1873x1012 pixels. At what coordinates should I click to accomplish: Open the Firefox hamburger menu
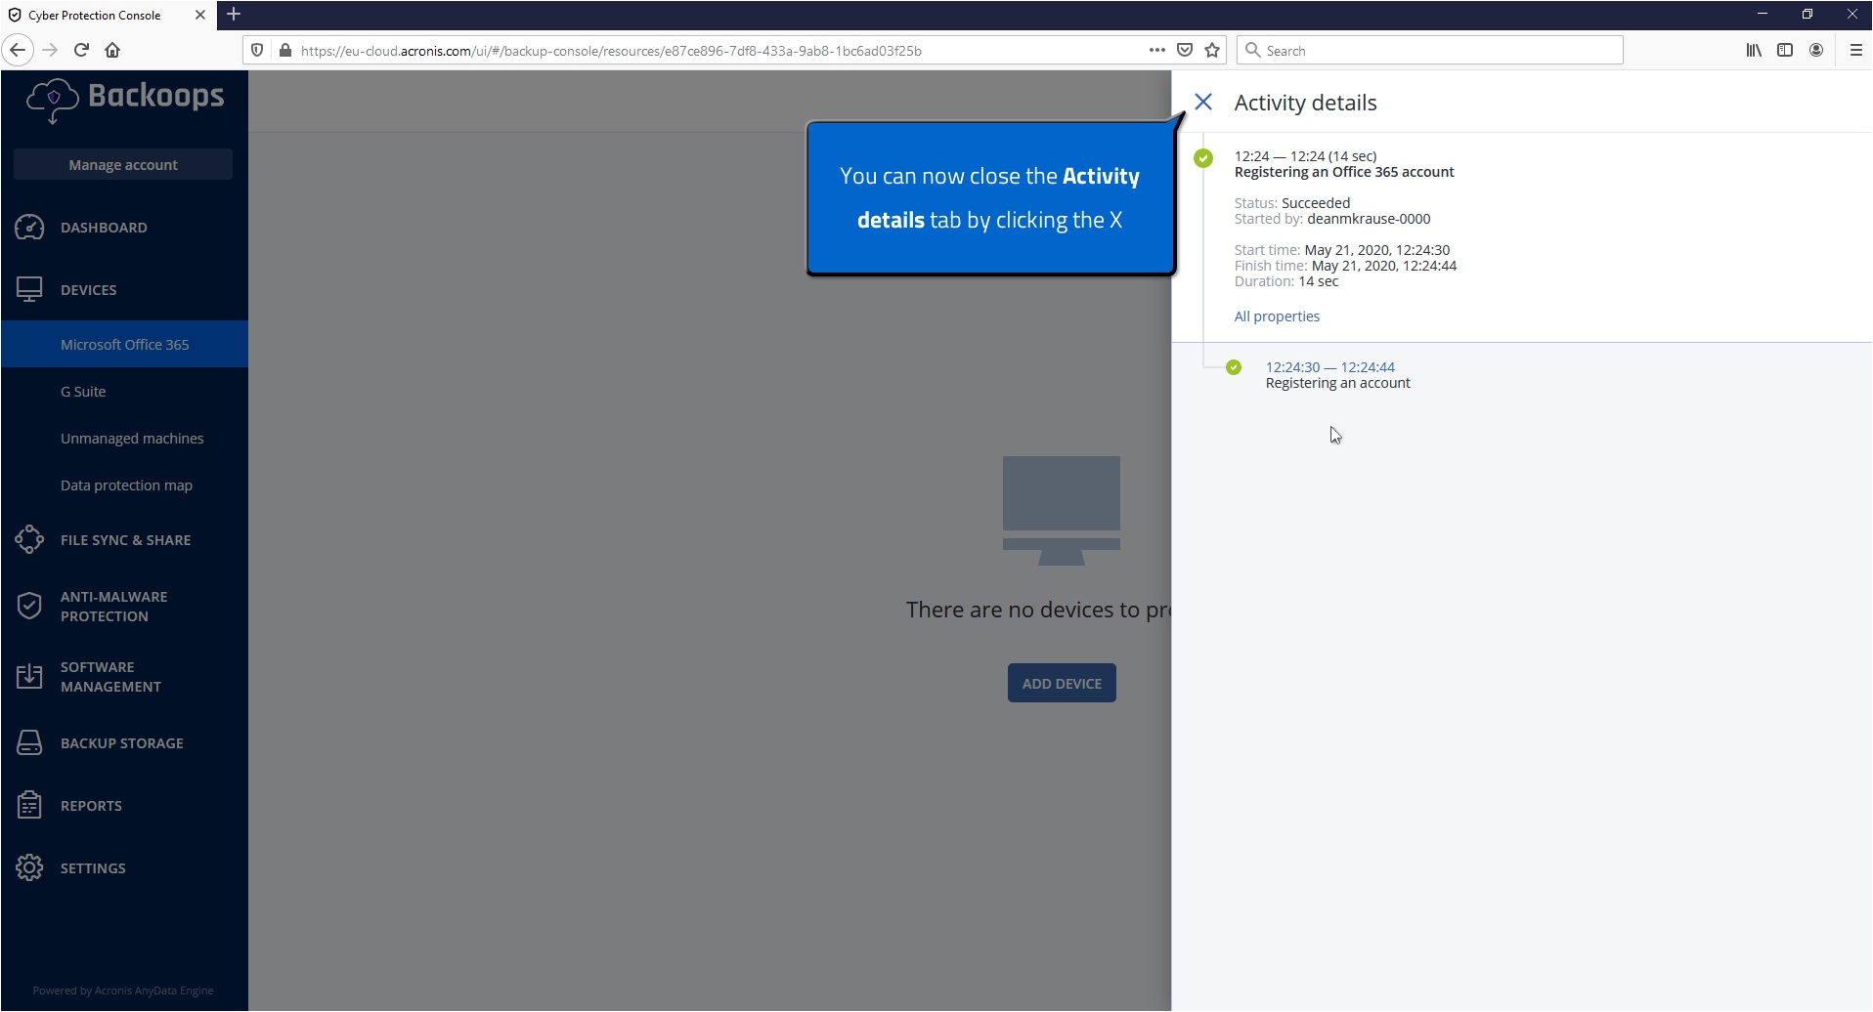click(x=1855, y=50)
